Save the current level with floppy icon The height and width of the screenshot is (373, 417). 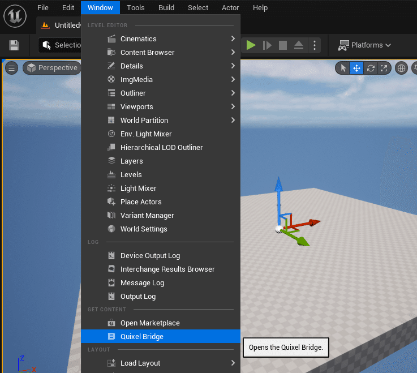tap(14, 45)
